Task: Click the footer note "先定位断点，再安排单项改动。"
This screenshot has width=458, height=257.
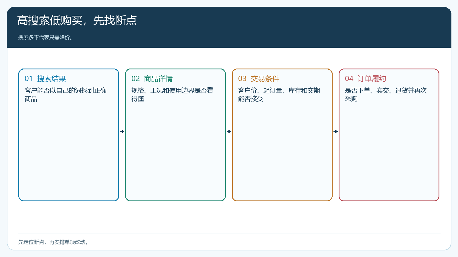Action: (53, 242)
